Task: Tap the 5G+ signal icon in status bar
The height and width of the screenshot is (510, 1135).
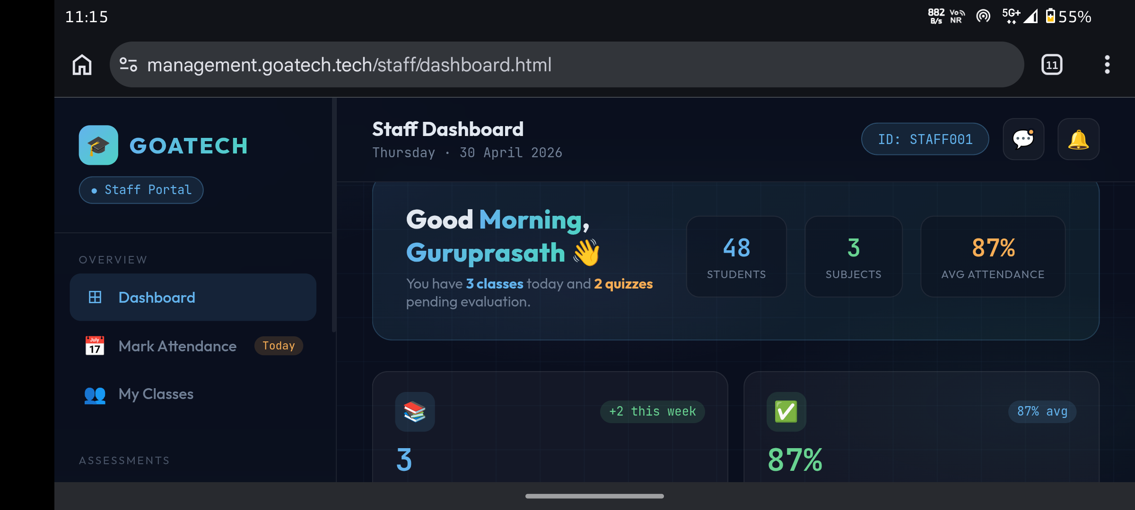Action: point(1020,17)
